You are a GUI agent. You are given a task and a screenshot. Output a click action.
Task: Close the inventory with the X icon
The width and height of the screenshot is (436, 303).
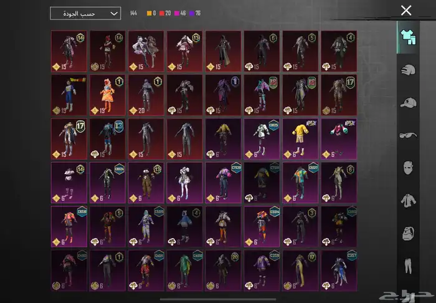pyautogui.click(x=406, y=11)
